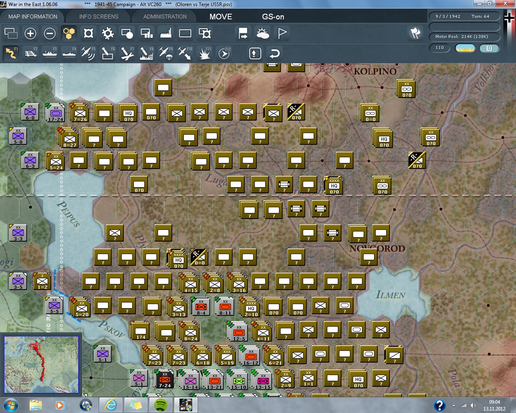
Task: Select the Soviet 8=27 unit stack
Action: pos(69,138)
